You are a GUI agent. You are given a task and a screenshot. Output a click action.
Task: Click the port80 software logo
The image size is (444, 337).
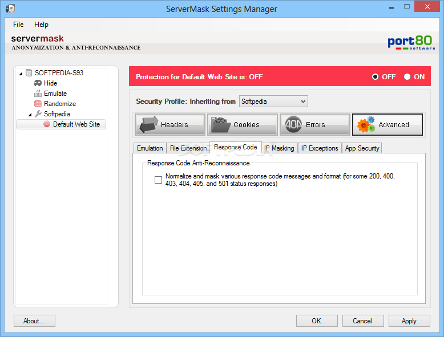[x=411, y=43]
